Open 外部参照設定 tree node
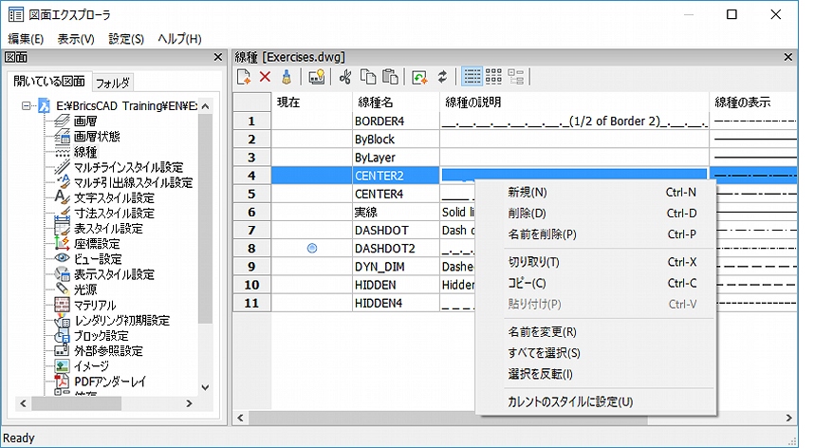The height and width of the screenshot is (448, 833). click(108, 351)
